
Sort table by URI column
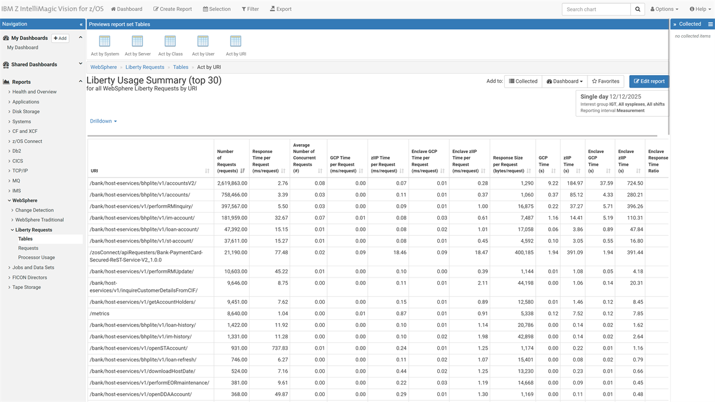click(207, 171)
